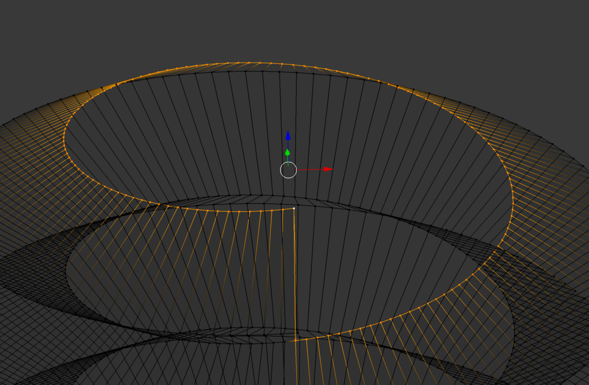Select the white active vertex on the mesh

[x=294, y=208]
